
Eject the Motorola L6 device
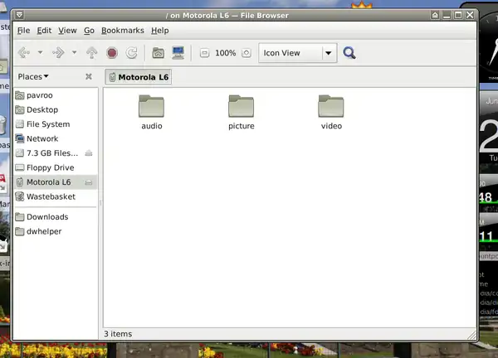[88, 182]
